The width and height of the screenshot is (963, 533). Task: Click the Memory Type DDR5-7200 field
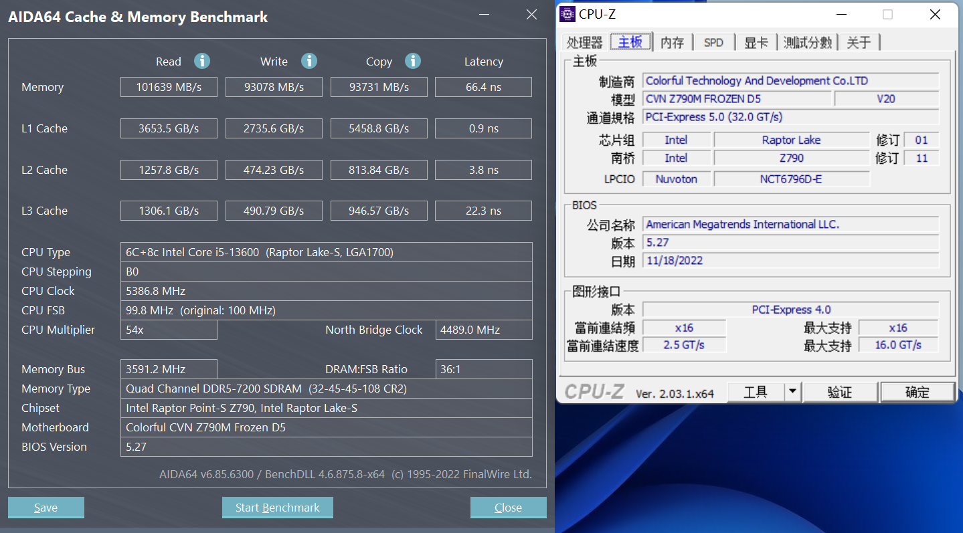pos(327,389)
